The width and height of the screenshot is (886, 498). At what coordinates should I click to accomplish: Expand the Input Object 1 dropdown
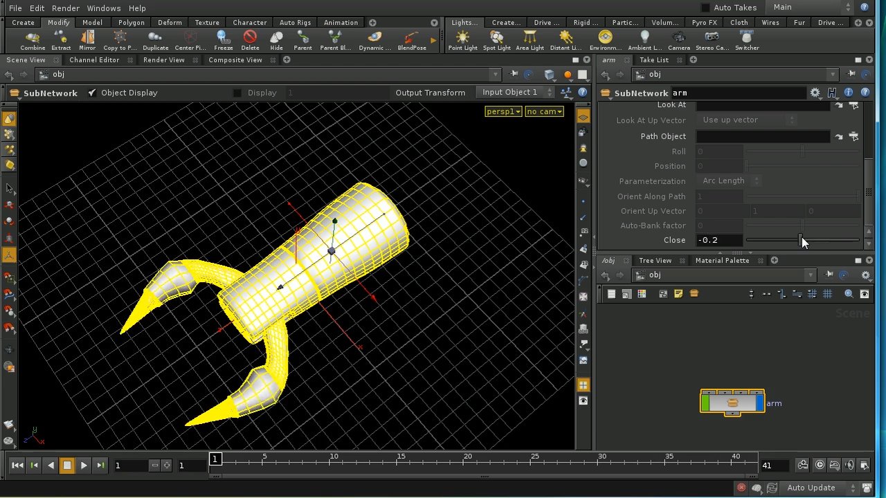pos(516,92)
